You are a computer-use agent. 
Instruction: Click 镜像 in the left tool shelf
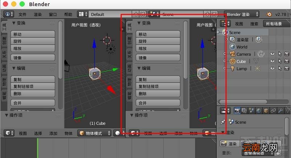click(x=33, y=58)
